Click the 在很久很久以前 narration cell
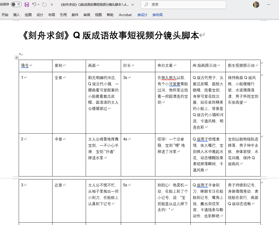The height and width of the screenshot is (225, 279). coord(173,103)
